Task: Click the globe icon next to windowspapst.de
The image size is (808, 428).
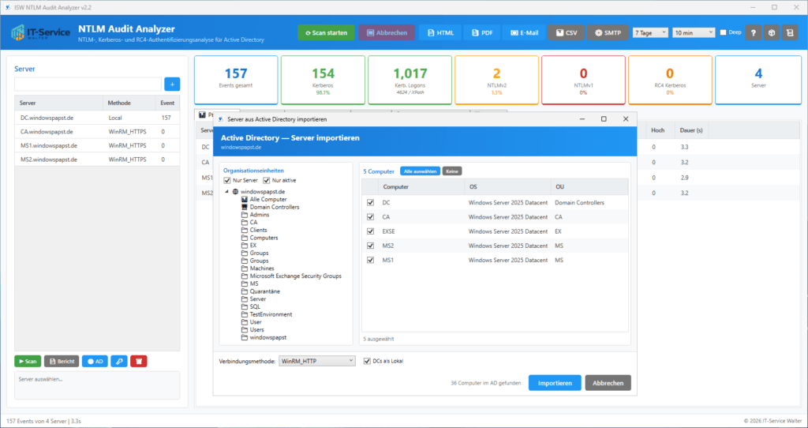Action: pos(235,191)
